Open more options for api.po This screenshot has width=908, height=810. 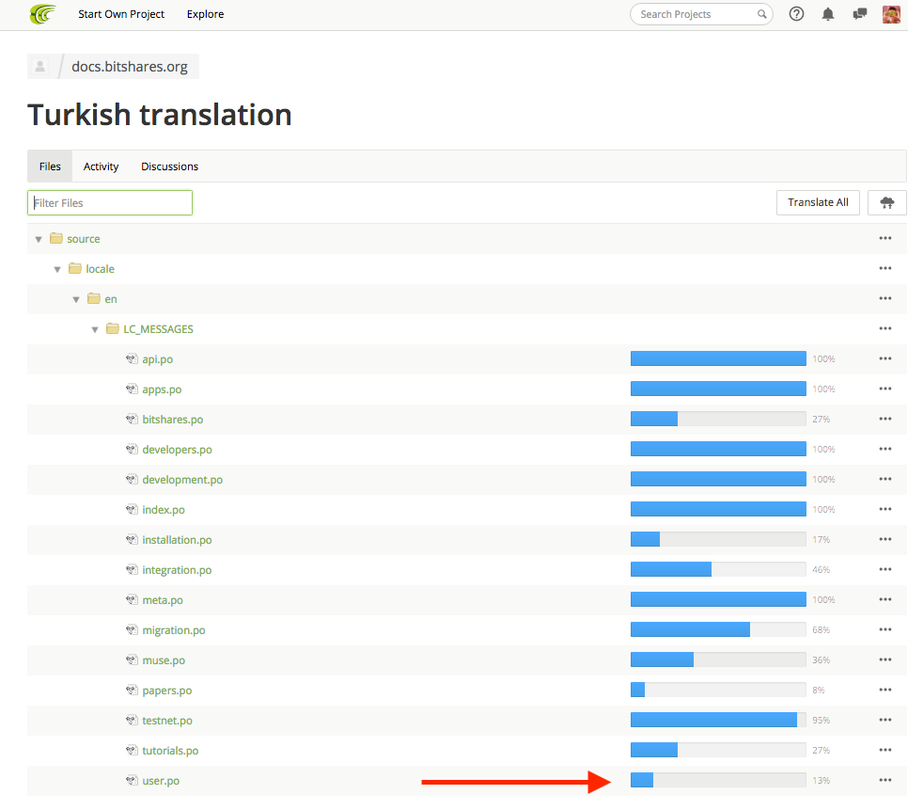(x=885, y=358)
